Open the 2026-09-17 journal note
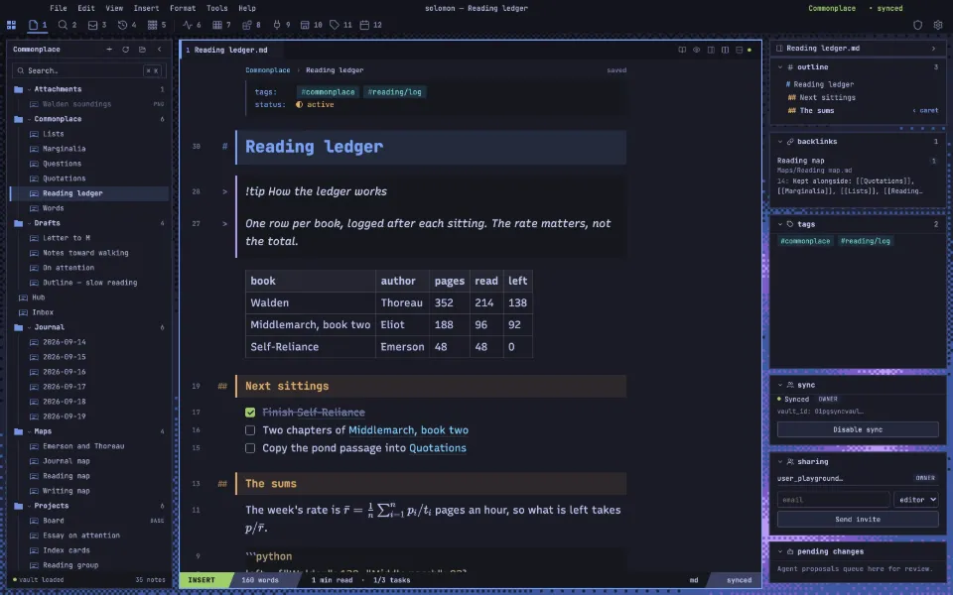 (64, 387)
